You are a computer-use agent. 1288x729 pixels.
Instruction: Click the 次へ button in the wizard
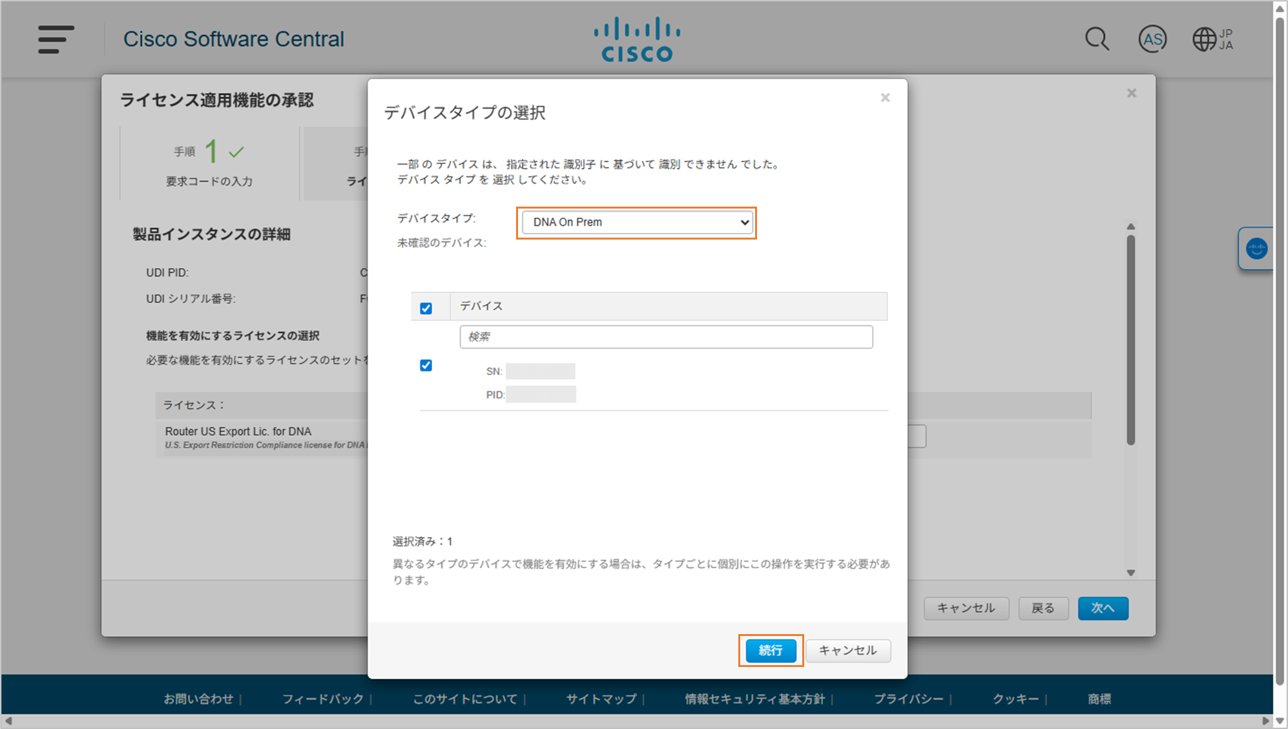pyautogui.click(x=1102, y=608)
